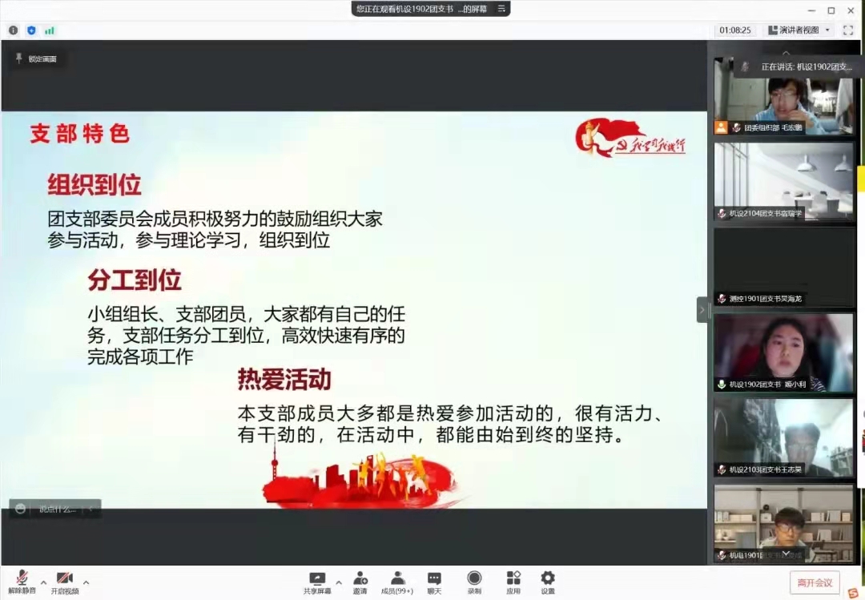Viewport: 865px width, 600px height.
Task: Open the video options arrow beside 开启视频
Action: [86, 582]
